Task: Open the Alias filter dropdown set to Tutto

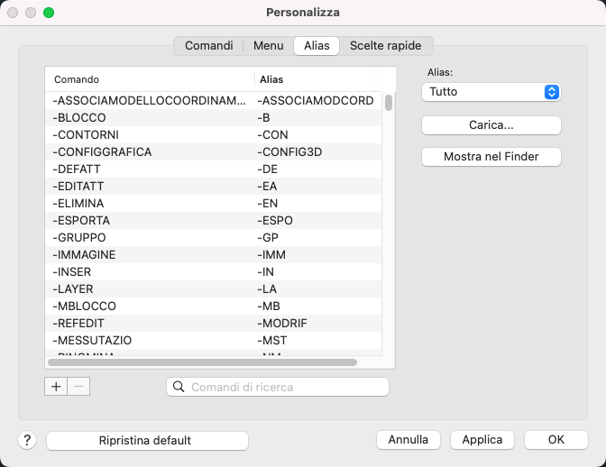Action: 491,92
